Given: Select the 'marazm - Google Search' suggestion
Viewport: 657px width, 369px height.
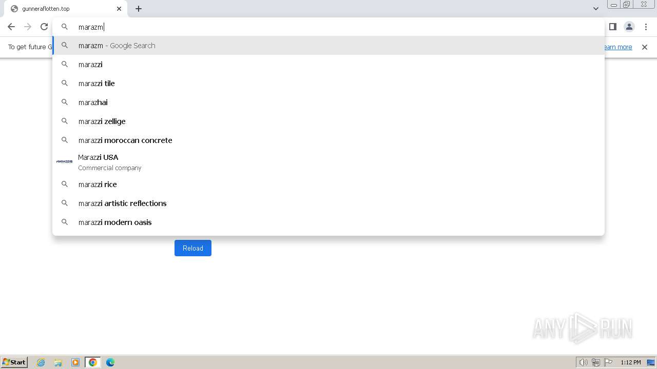Looking at the screenshot, I should tap(328, 46).
